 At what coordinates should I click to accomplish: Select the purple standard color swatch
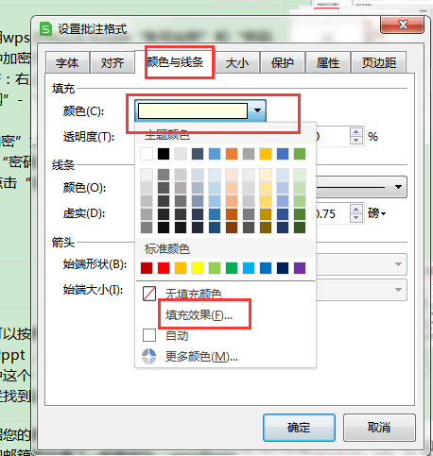pos(300,268)
